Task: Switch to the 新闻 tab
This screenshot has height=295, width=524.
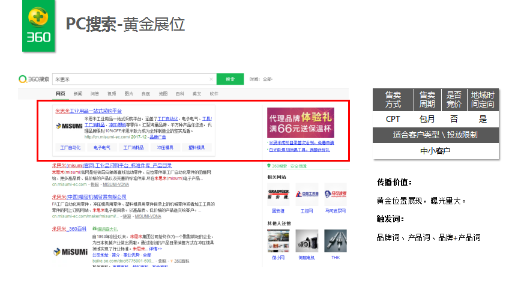Action: (x=78, y=94)
